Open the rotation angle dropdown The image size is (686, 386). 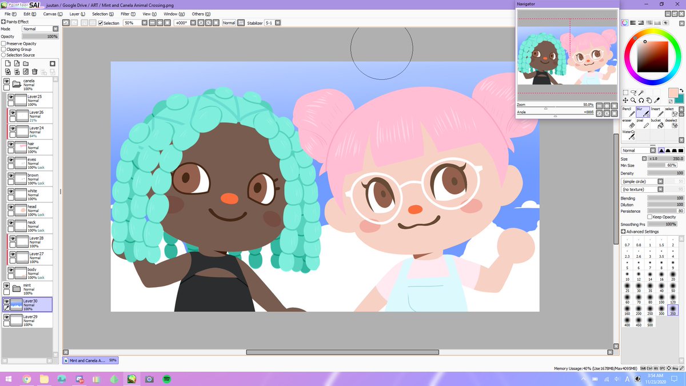193,23
